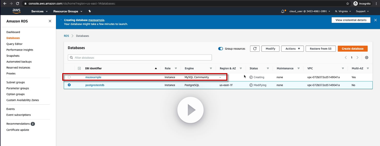The height and width of the screenshot is (146, 380).
Task: Open the mazexample database identifier link
Action: (93, 77)
